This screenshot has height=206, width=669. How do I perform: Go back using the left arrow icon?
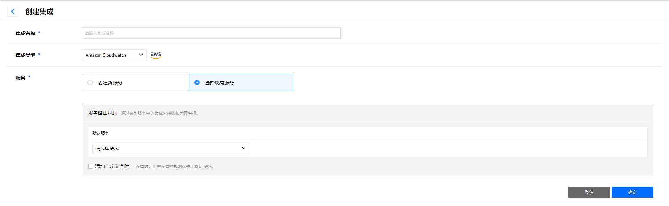(x=13, y=11)
